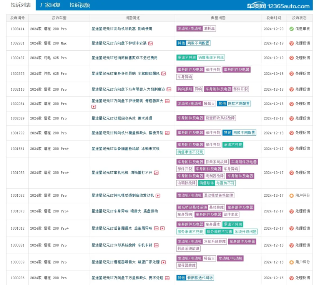Select complaint number 1300286
This screenshot has width=319, height=285.
(x=18, y=278)
